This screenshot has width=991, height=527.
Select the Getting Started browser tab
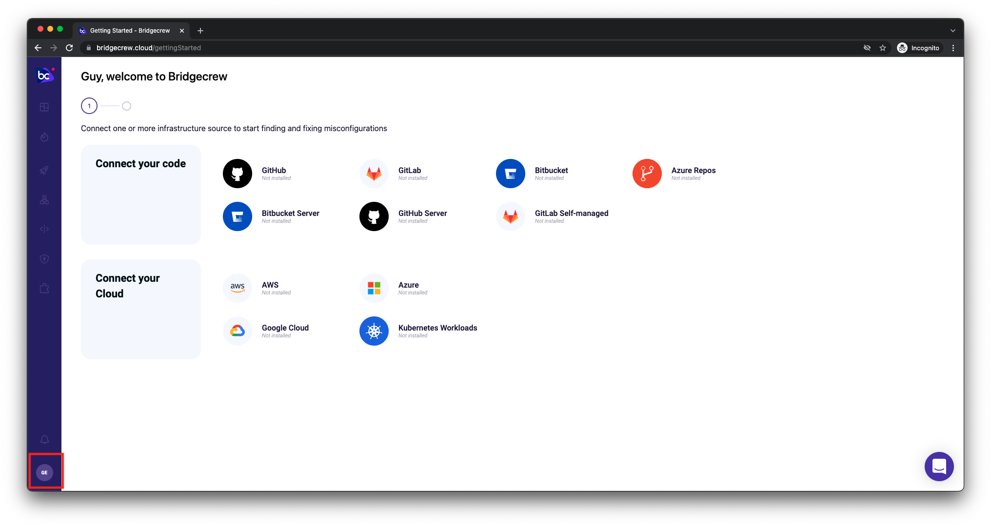[x=130, y=30]
